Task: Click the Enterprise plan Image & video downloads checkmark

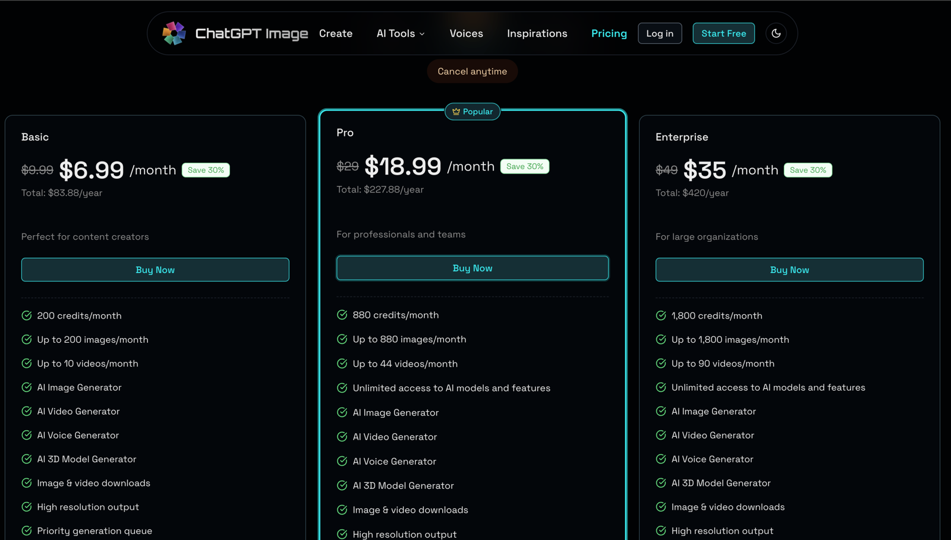Action: click(661, 507)
